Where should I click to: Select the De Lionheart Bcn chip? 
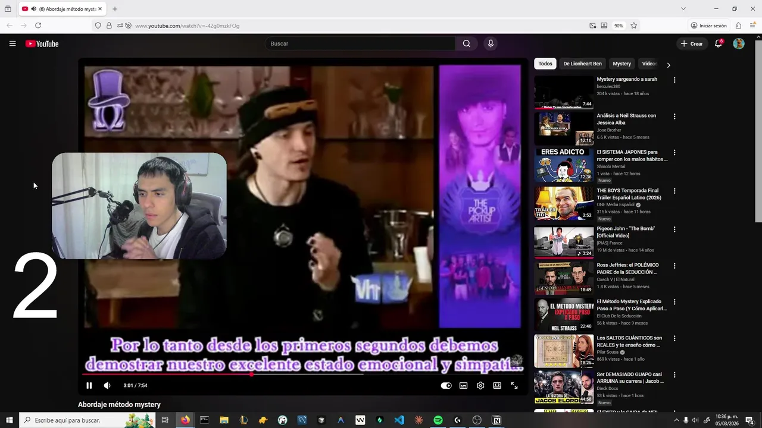tap(582, 64)
